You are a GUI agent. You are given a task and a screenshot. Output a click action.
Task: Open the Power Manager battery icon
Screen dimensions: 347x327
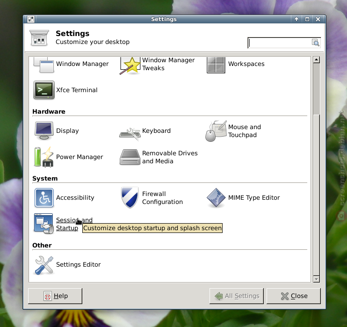pyautogui.click(x=44, y=157)
